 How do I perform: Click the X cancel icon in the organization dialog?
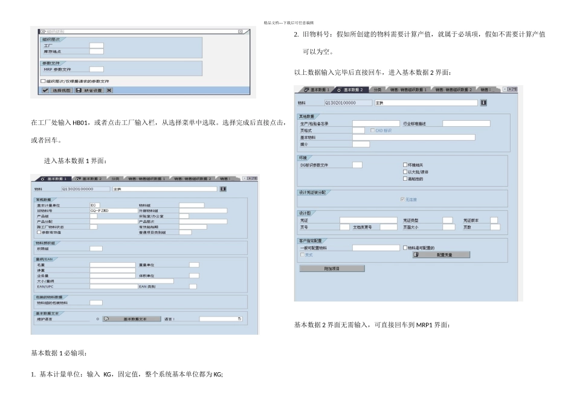pos(109,91)
